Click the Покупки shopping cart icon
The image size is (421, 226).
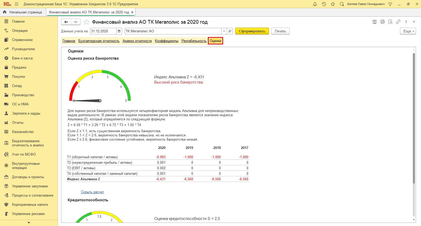6,77
